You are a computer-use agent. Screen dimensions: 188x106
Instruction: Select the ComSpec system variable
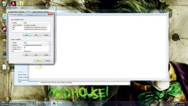30,45
